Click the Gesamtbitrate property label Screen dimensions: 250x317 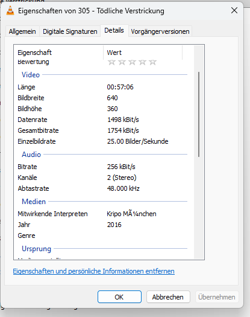(38, 130)
